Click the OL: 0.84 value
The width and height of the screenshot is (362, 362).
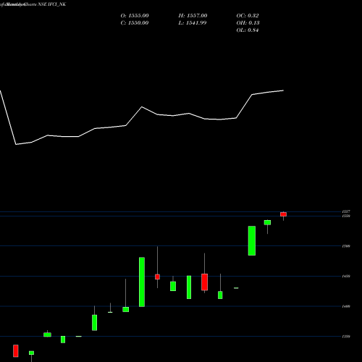(248, 30)
